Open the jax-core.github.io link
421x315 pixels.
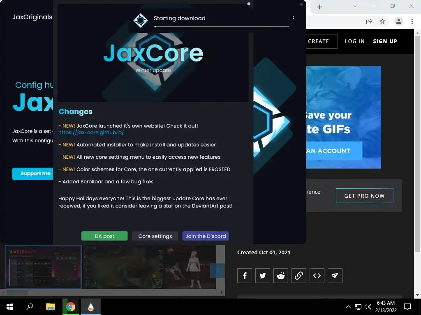91,132
